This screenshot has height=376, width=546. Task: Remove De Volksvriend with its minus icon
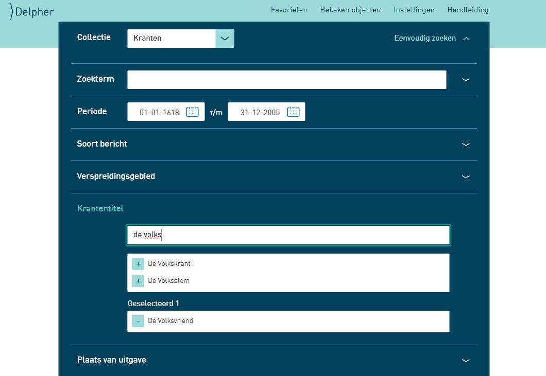138,321
